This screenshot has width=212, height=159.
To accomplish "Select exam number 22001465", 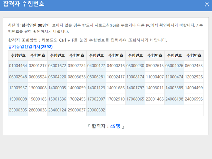I will pos(155,99).
